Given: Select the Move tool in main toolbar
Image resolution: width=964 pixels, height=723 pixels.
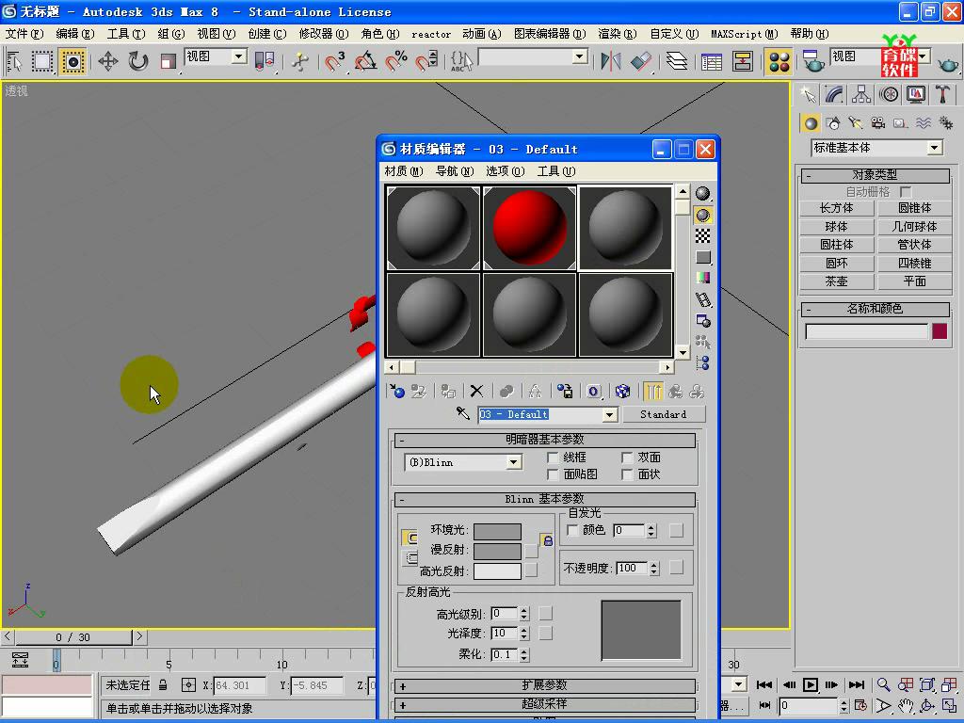Looking at the screenshot, I should tap(108, 61).
